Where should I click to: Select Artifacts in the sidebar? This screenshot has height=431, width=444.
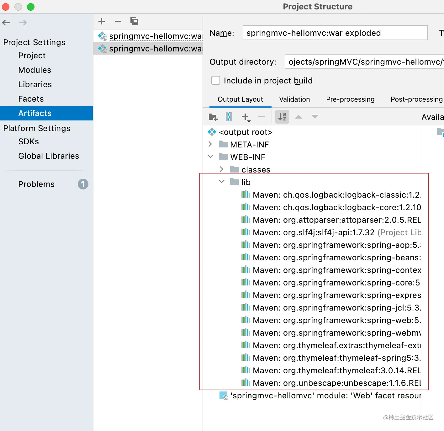coord(46,113)
